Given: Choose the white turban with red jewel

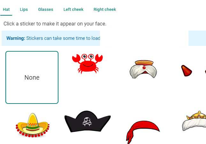Looking at the screenshot, I should point(143,69).
